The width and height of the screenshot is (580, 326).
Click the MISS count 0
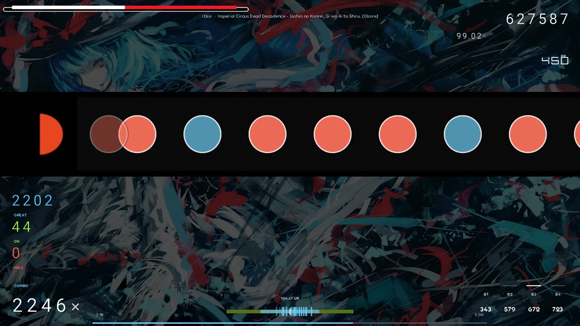(x=16, y=253)
